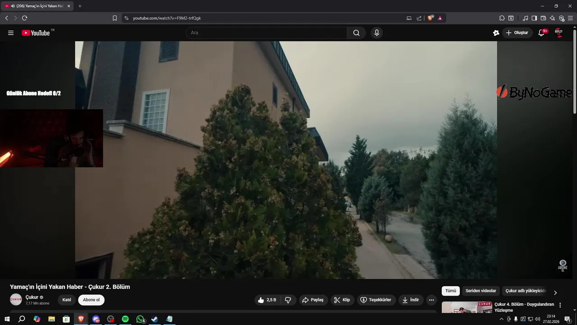Like the video with 2,5 B thumbs up
Image resolution: width=577 pixels, height=325 pixels.
267,300
